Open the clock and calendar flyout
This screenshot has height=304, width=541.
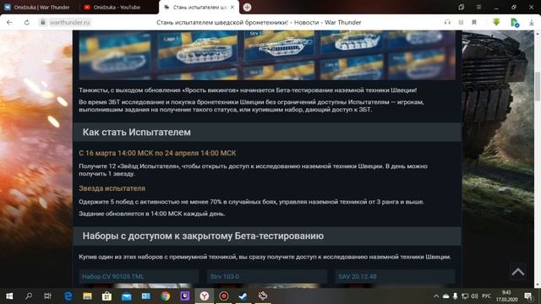click(x=506, y=296)
